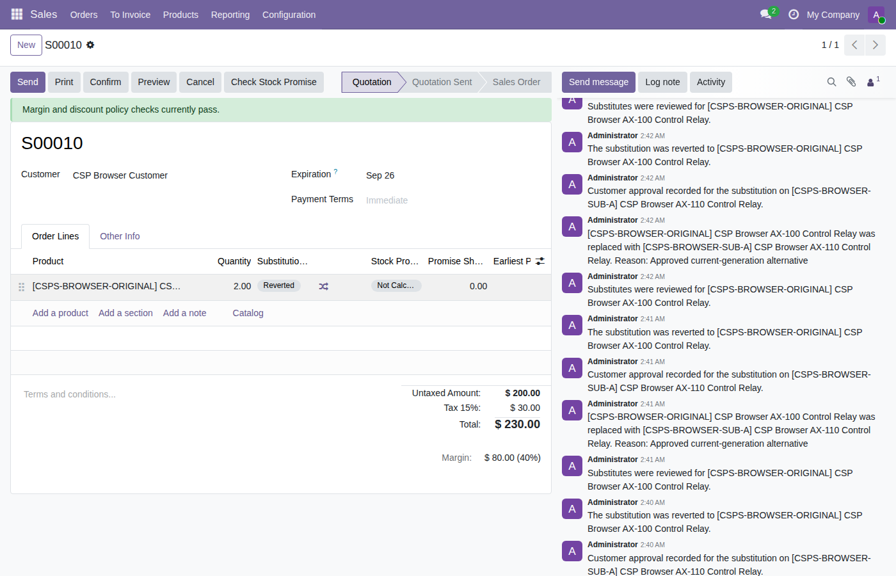
Task: Click the Not Calc… stock promise badge
Action: (396, 285)
